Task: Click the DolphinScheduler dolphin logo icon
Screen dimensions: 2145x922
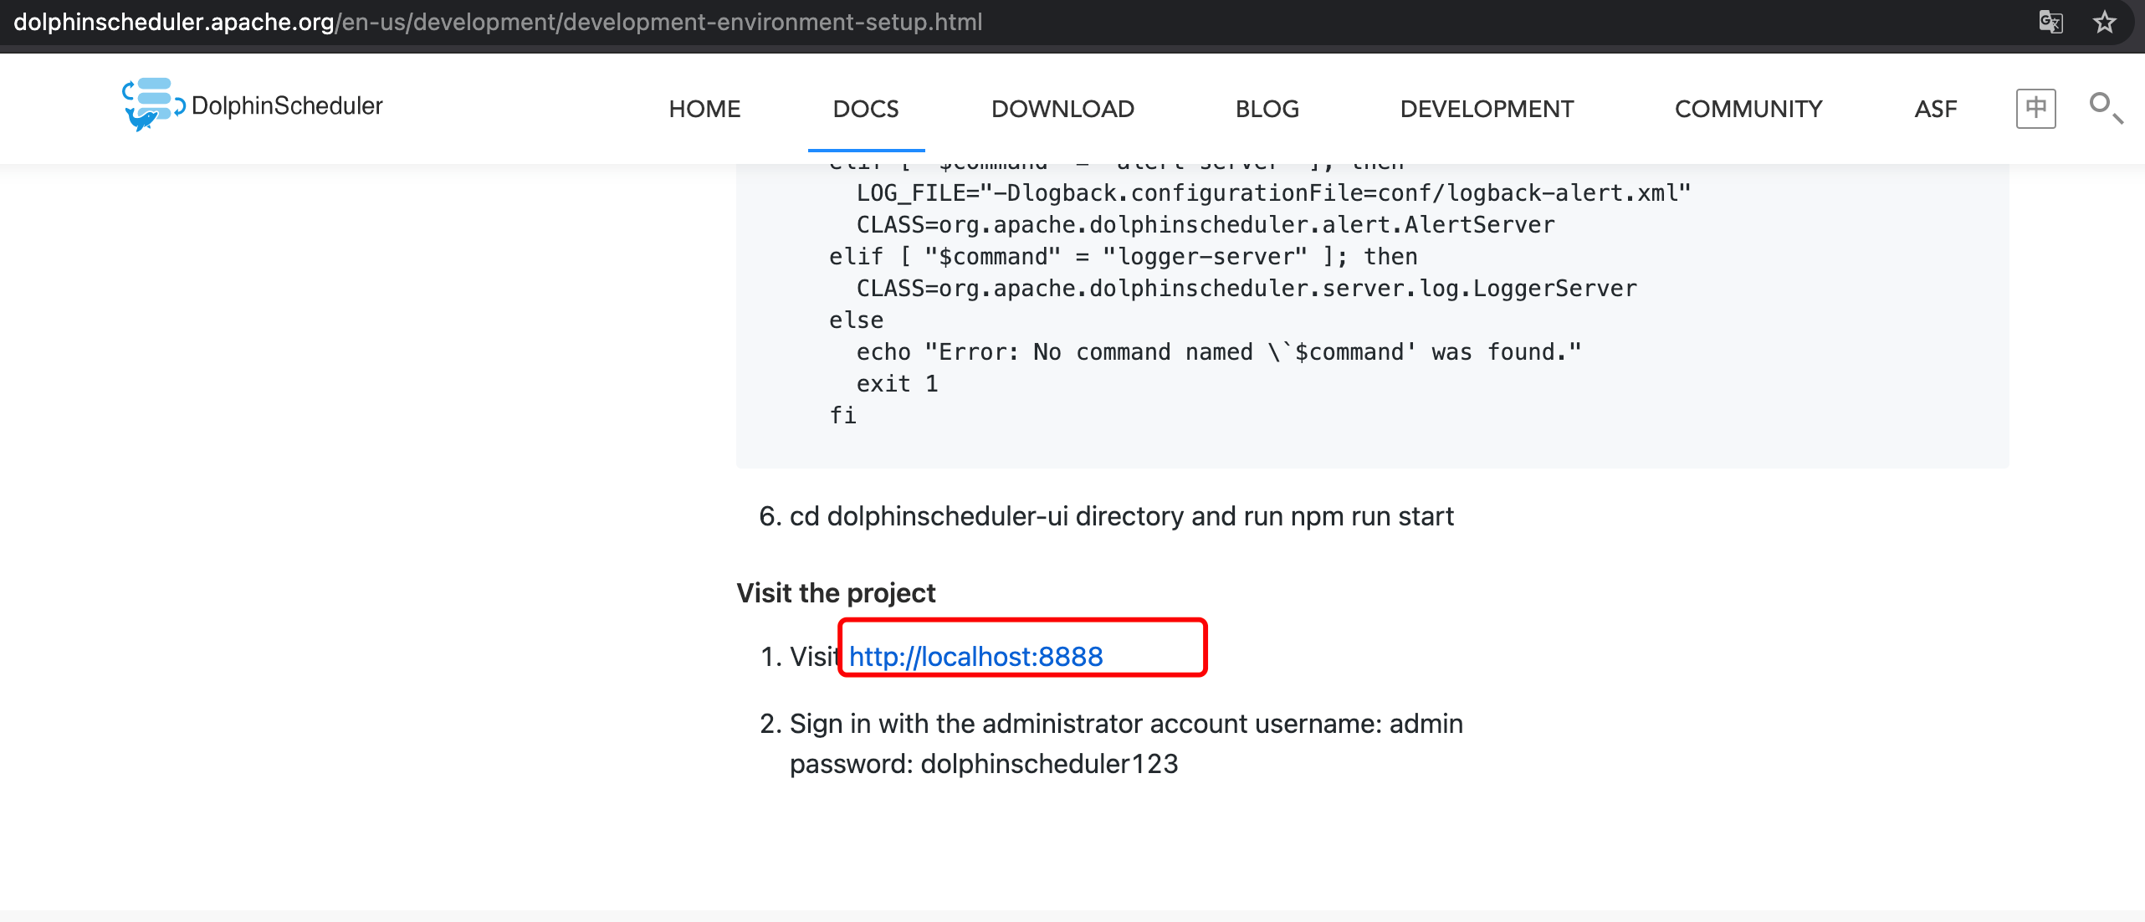Action: point(152,105)
